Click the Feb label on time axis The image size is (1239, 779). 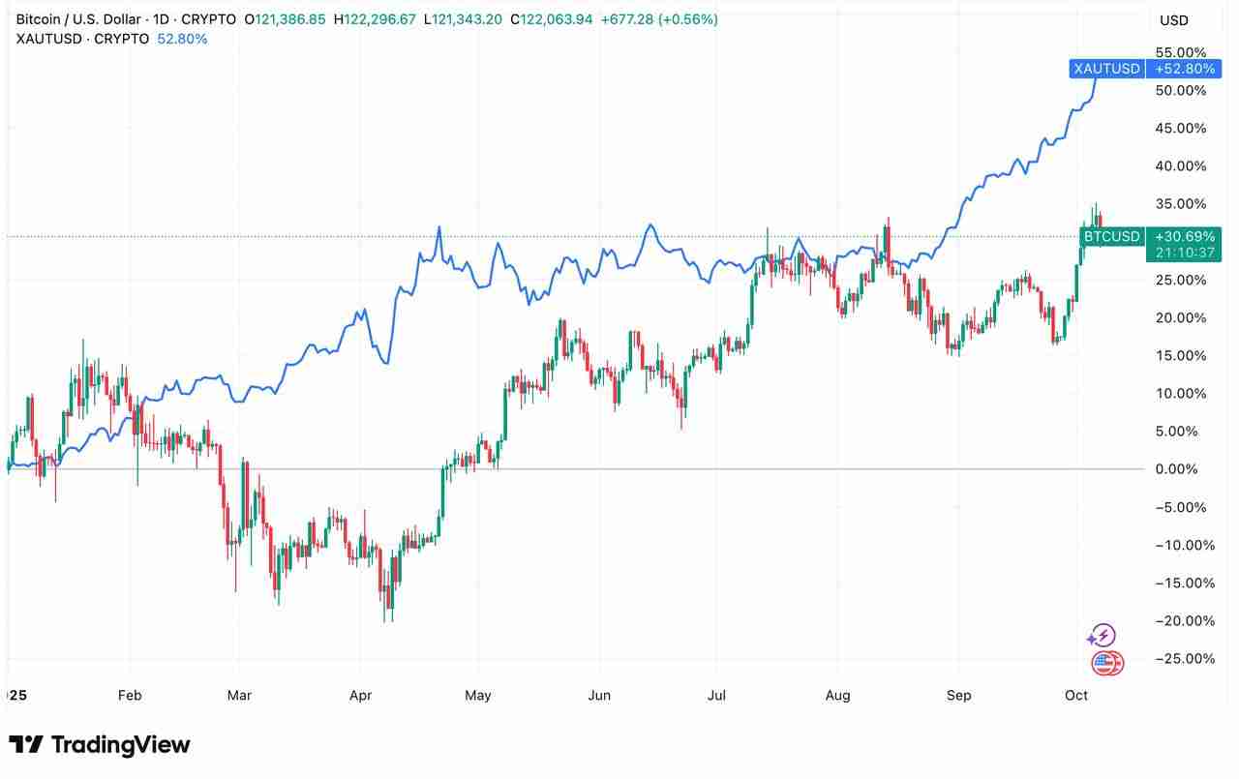click(x=129, y=696)
